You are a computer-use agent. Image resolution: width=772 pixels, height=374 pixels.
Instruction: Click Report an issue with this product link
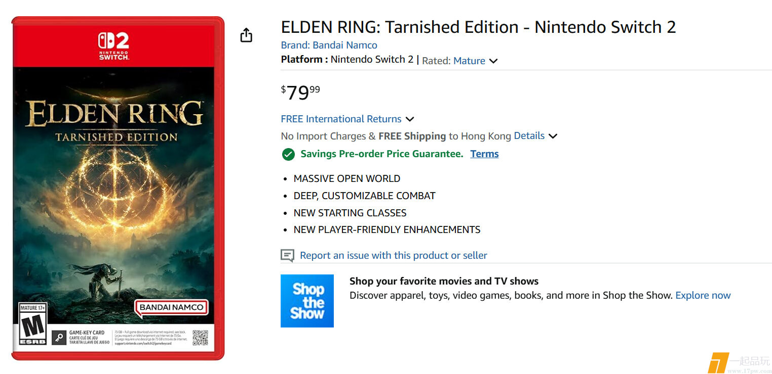pyautogui.click(x=393, y=256)
